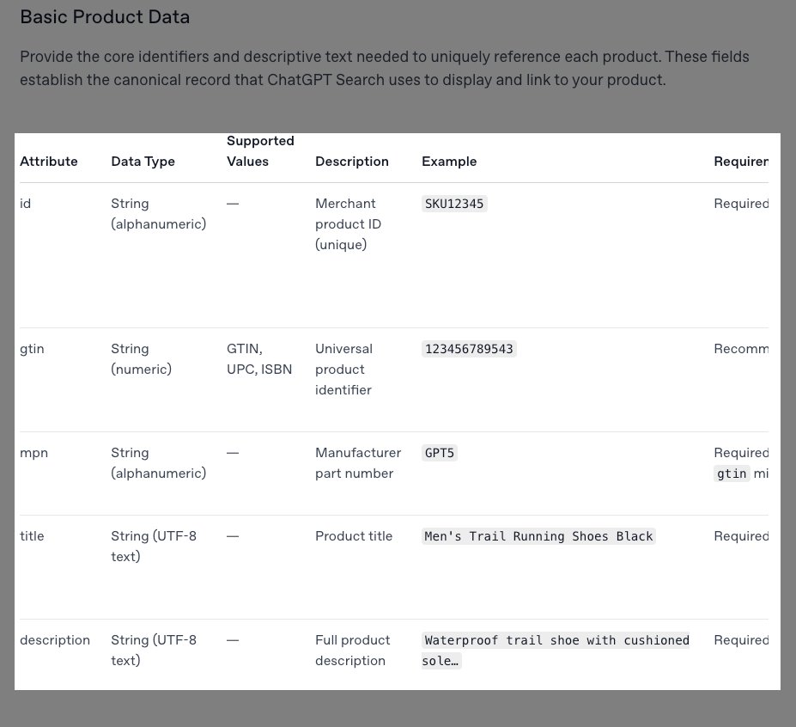Viewport: 796px width, 727px height.
Task: Click the title attribute name
Action: [x=32, y=536]
